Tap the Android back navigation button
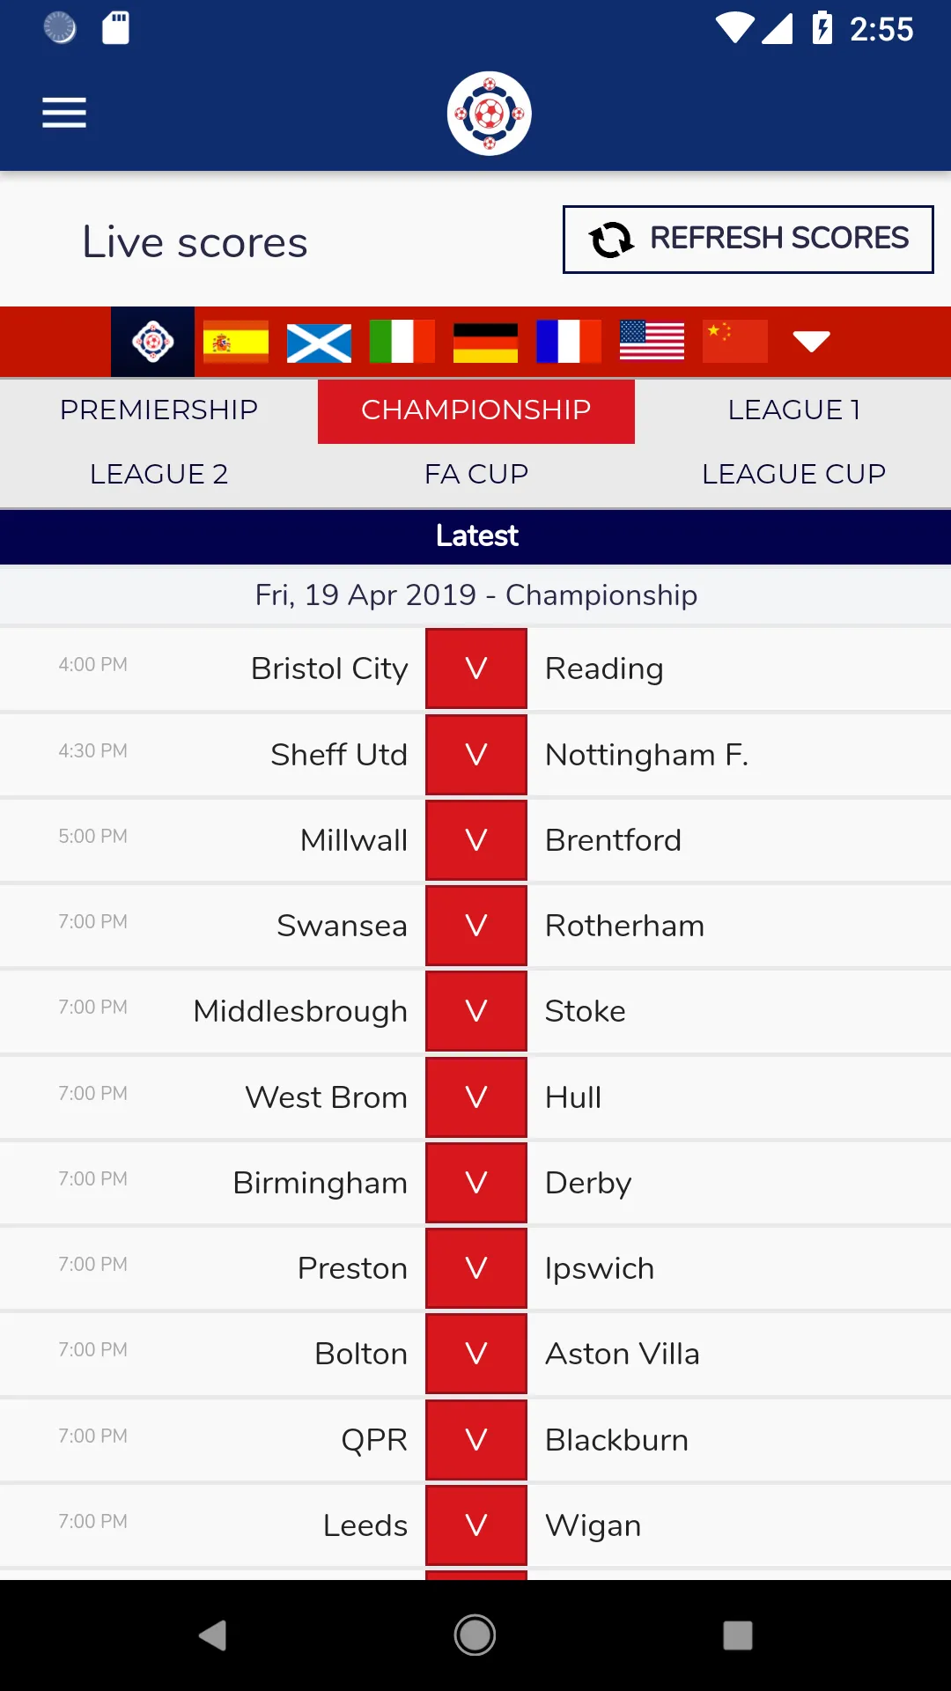The image size is (951, 1691). (212, 1636)
